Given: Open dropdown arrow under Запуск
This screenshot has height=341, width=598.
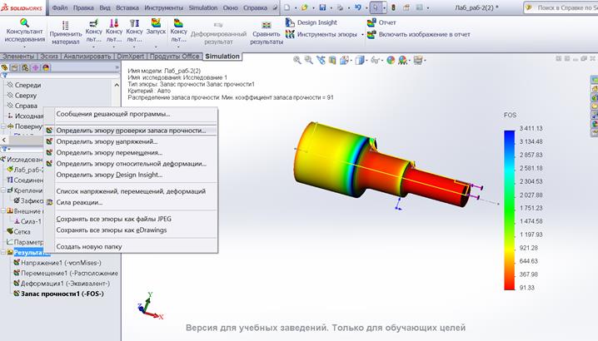Looking at the screenshot, I should click(156, 47).
